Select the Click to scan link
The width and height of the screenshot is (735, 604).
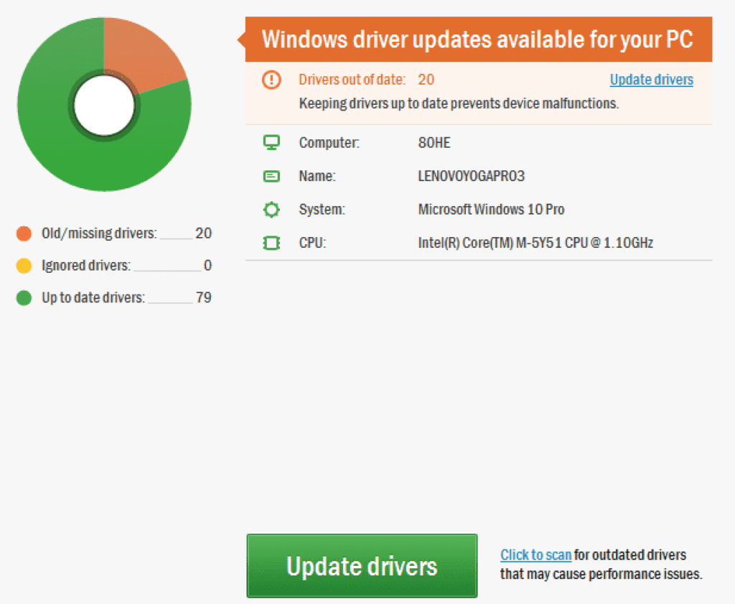[x=535, y=554]
